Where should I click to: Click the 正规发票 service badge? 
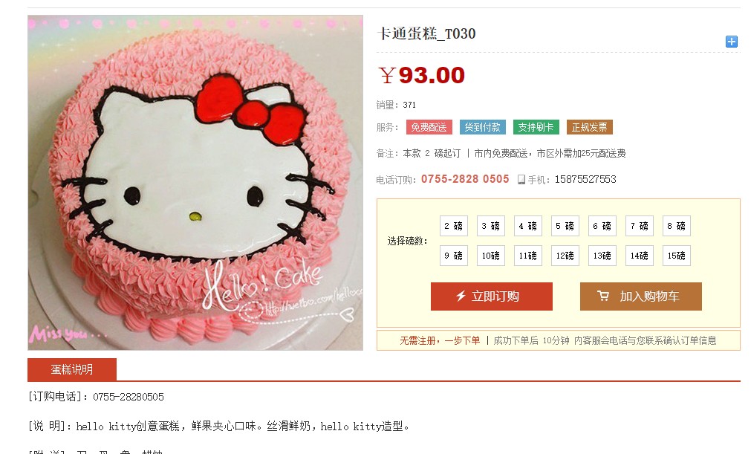(589, 127)
